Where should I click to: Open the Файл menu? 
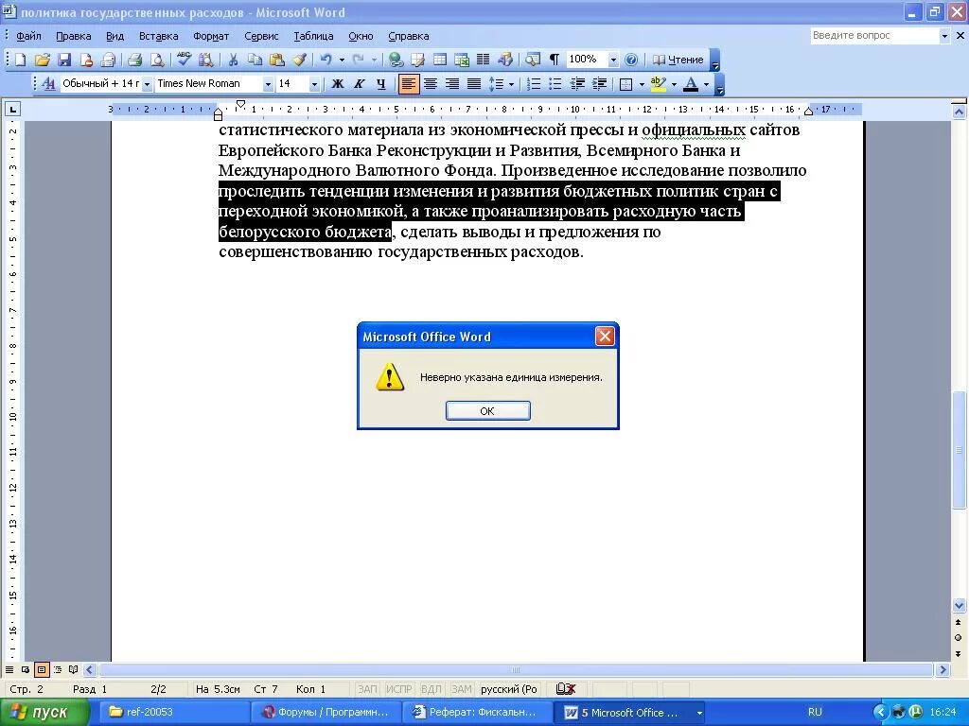28,36
